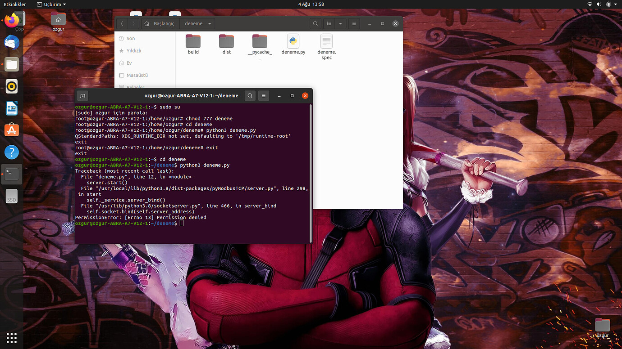Click the PermissionError line in Terminal

pos(141,217)
